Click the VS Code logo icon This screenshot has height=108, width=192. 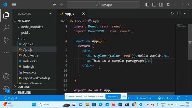[5, 5]
